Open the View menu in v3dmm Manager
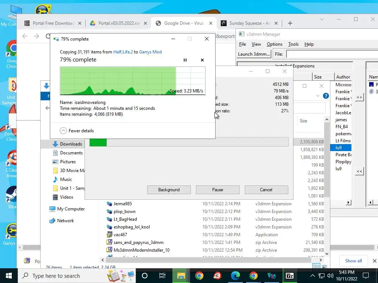Image resolution: width=378 pixels, height=283 pixels. (256, 44)
